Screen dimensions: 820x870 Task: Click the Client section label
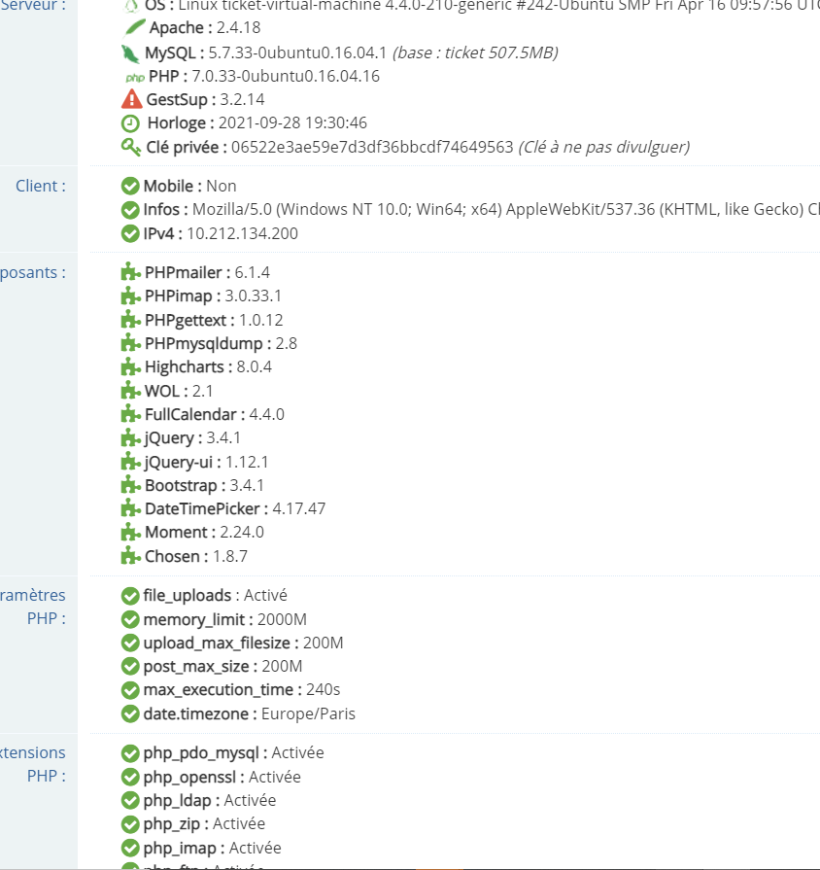pos(41,186)
